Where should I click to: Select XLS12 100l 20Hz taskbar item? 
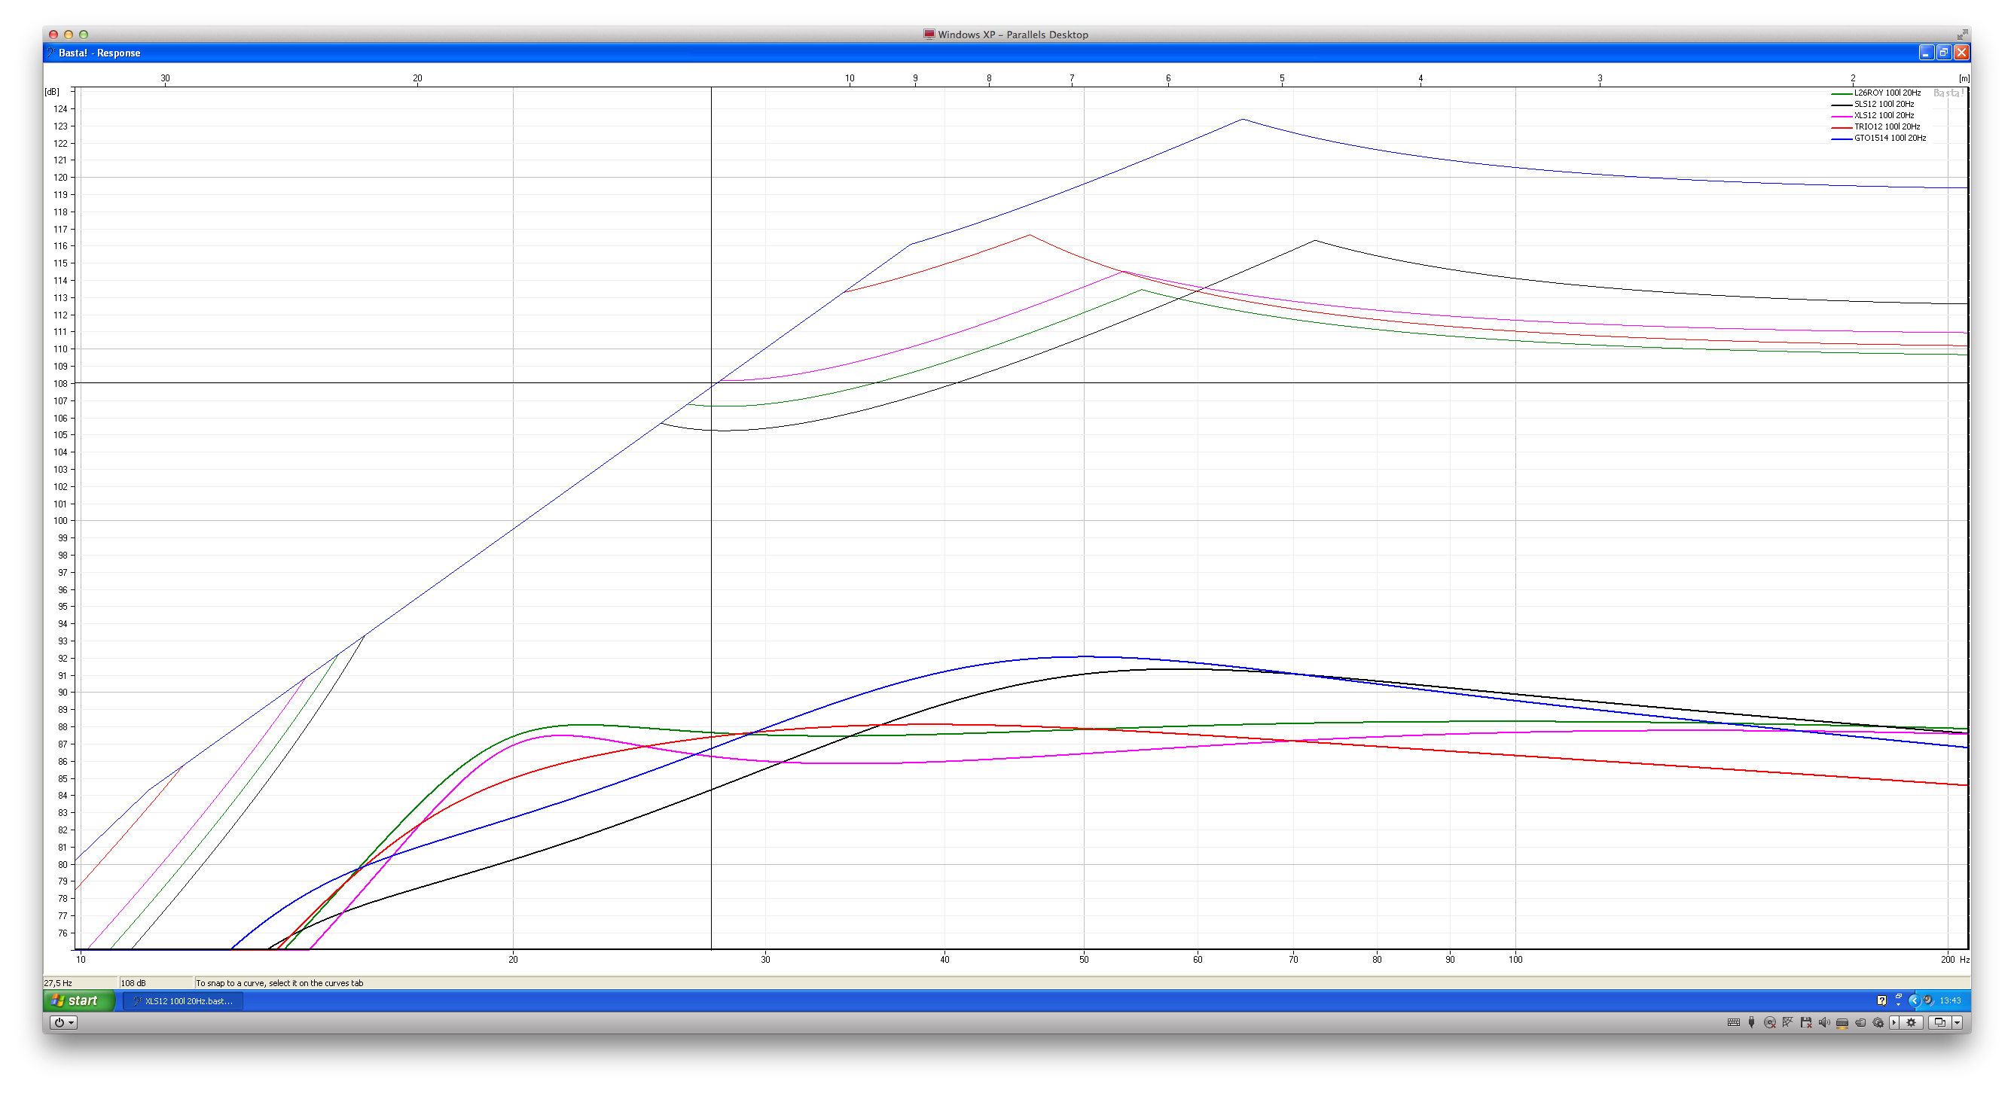click(x=184, y=1001)
